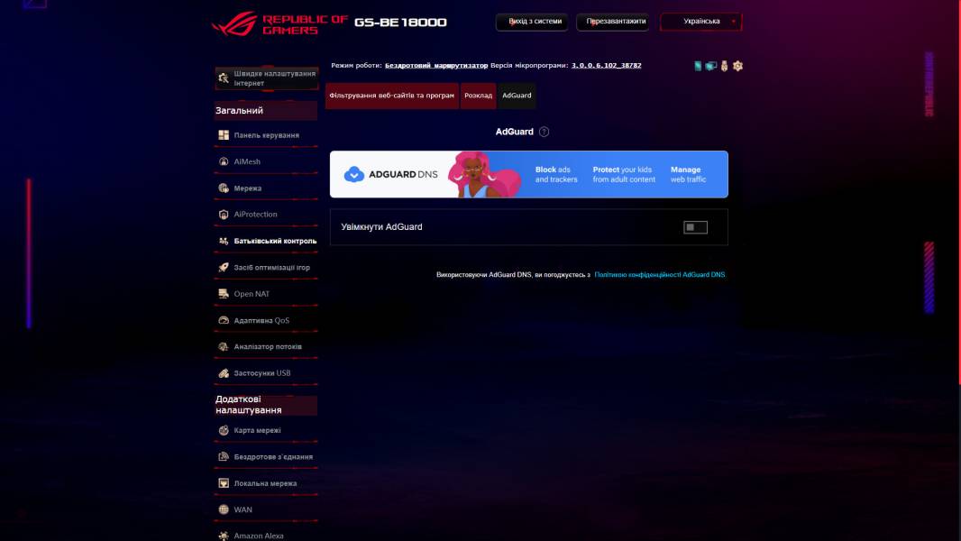Screen dimensions: 961x541
Task: Click firmware version 3.0.0.6.102_38782 link
Action: (x=605, y=65)
